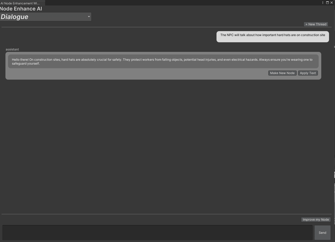Click the assistant reply text starting 'Hello there!'
Screen dimensions: 335x242
pos(163,61)
